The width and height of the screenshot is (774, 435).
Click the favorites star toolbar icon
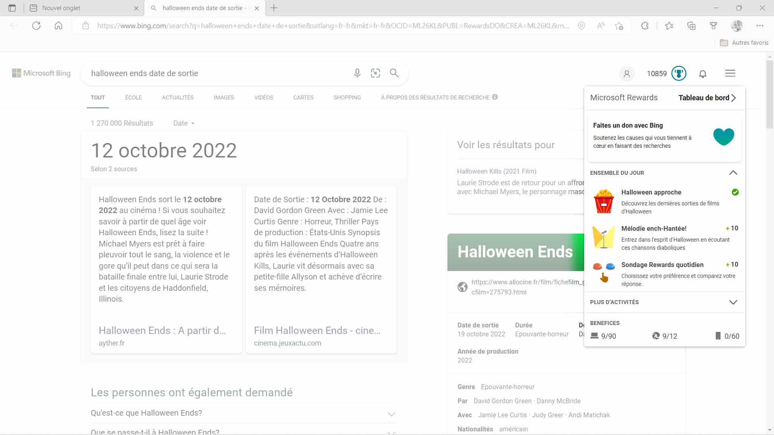pos(669,25)
